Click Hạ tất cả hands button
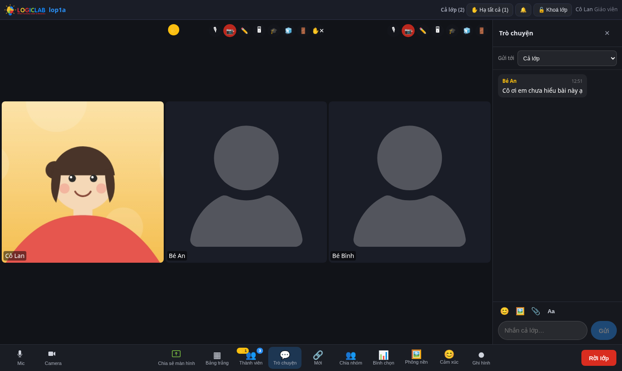The width and height of the screenshot is (622, 371). 490,10
